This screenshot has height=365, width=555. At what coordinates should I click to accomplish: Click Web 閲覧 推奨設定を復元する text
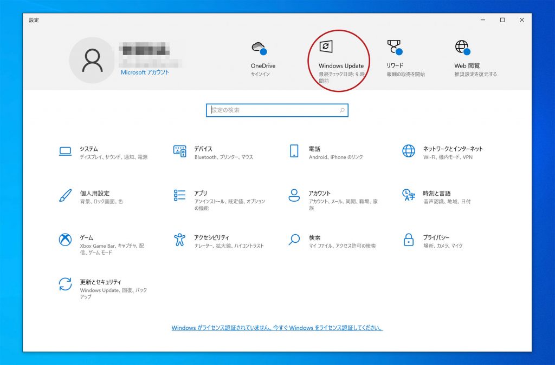(476, 74)
